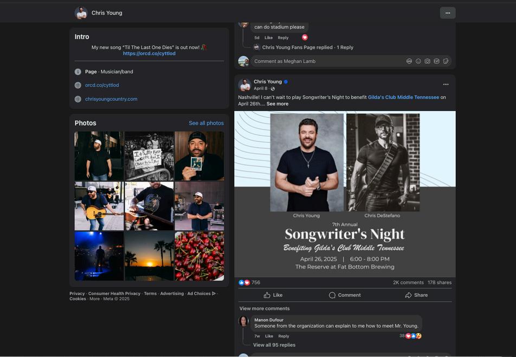Open the Cookies footer link
The image size is (516, 357).
[78, 299]
